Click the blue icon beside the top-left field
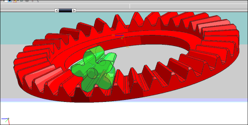 click(10, 1)
